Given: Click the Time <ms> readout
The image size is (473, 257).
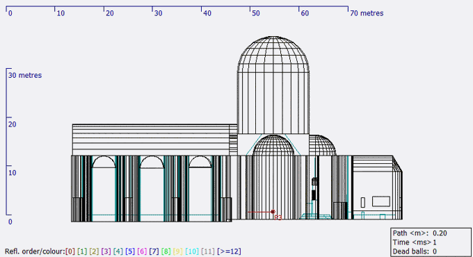Looking at the screenshot, I should 415,242.
